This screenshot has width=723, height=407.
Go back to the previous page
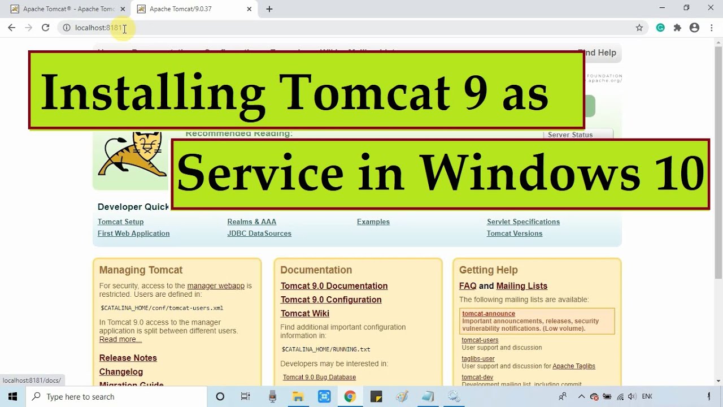click(x=11, y=28)
